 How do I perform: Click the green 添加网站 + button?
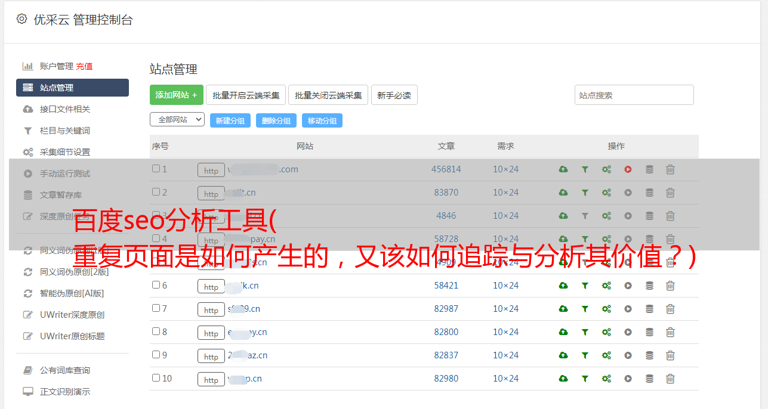(176, 95)
